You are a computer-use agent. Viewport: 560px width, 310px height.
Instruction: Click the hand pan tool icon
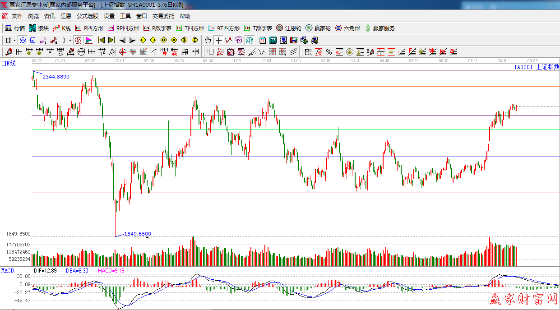tap(208, 40)
